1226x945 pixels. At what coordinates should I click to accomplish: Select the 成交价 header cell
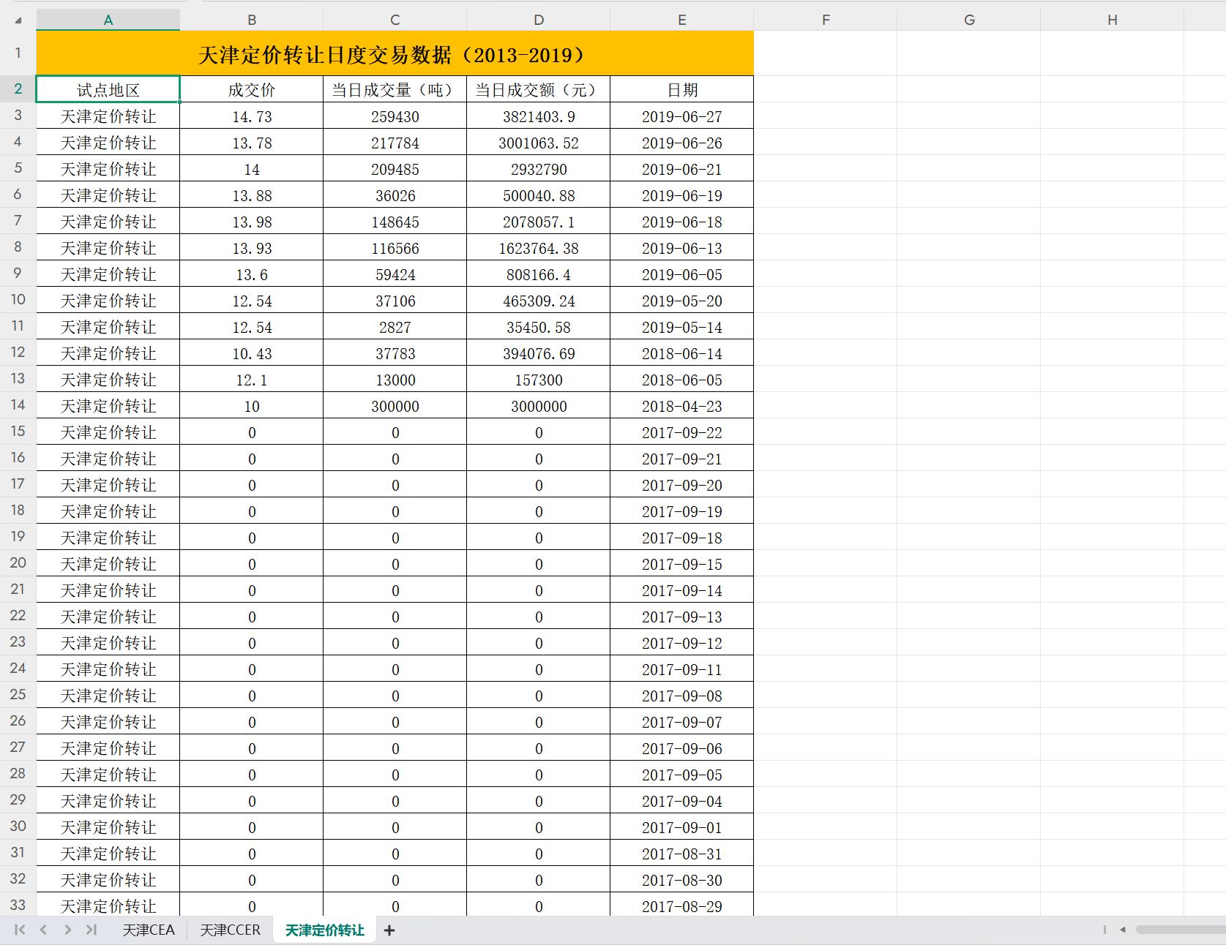pos(252,89)
